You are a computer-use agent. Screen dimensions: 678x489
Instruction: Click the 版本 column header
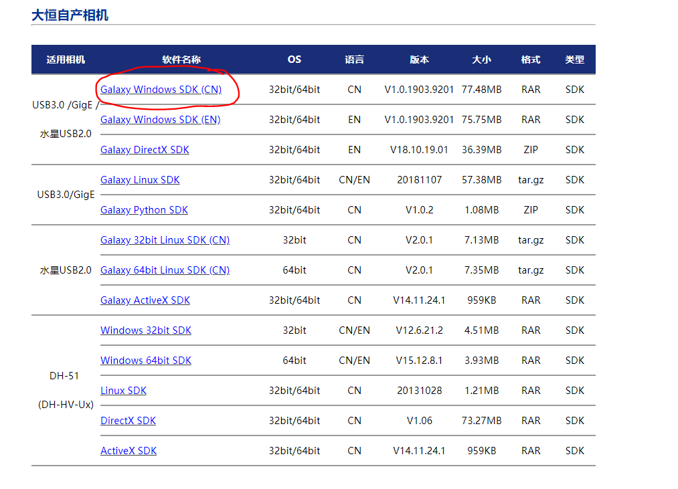point(420,60)
